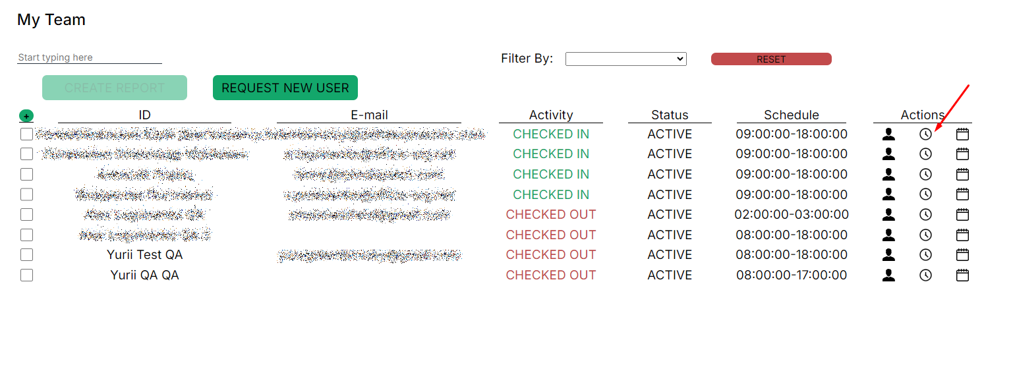This screenshot has height=371, width=1013.
Task: Open the calendar icon in the first row
Action: coord(962,134)
